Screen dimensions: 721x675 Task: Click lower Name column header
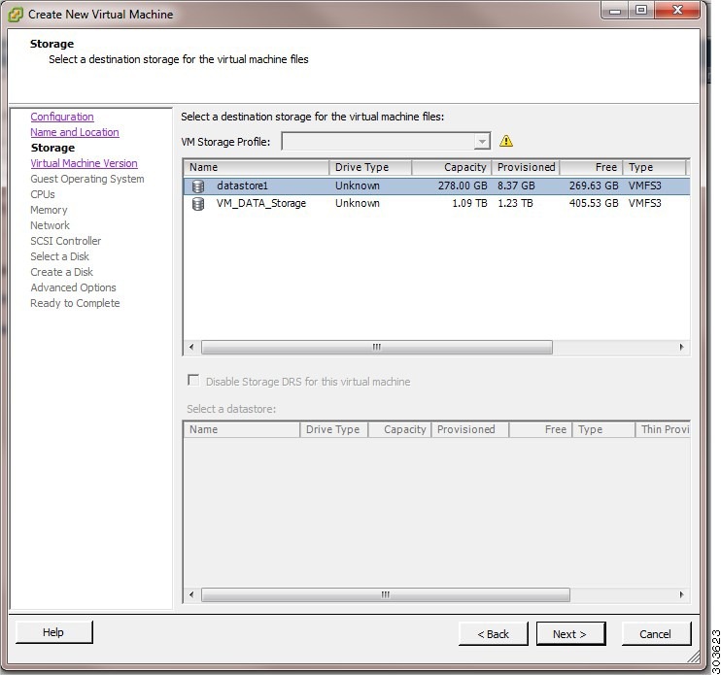(x=242, y=429)
